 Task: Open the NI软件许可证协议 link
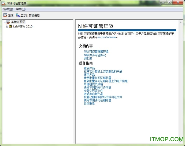(95, 55)
